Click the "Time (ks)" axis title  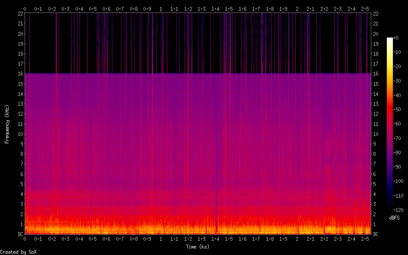point(198,247)
